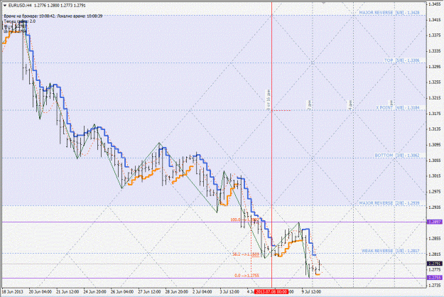Image resolution: width=444 pixels, height=297 pixels.
Task: Select the TOP [5/8] - 1.3306 label
Action: point(401,60)
